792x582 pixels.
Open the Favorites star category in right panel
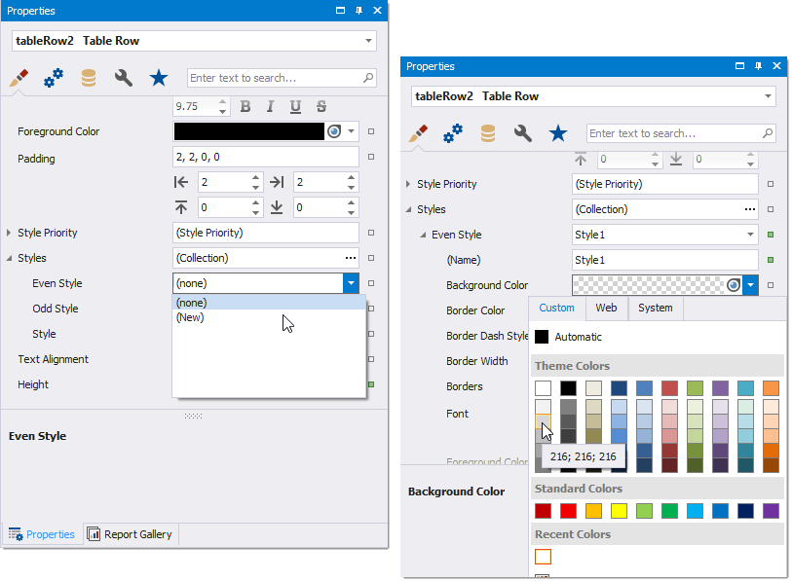[x=558, y=133]
